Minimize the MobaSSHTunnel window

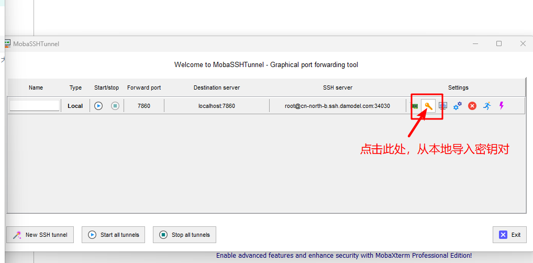pos(475,43)
